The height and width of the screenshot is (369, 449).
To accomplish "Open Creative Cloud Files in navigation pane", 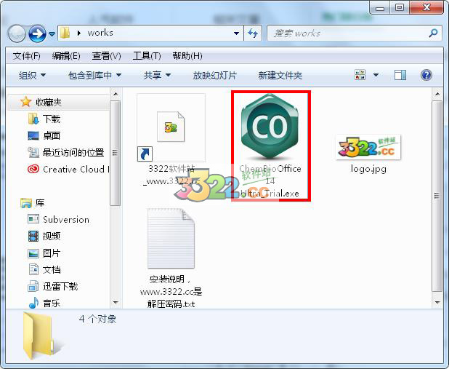I will coord(76,170).
